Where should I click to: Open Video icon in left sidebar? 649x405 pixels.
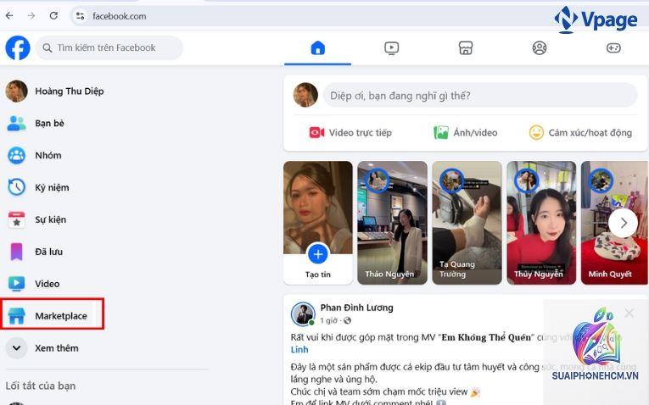(x=17, y=284)
